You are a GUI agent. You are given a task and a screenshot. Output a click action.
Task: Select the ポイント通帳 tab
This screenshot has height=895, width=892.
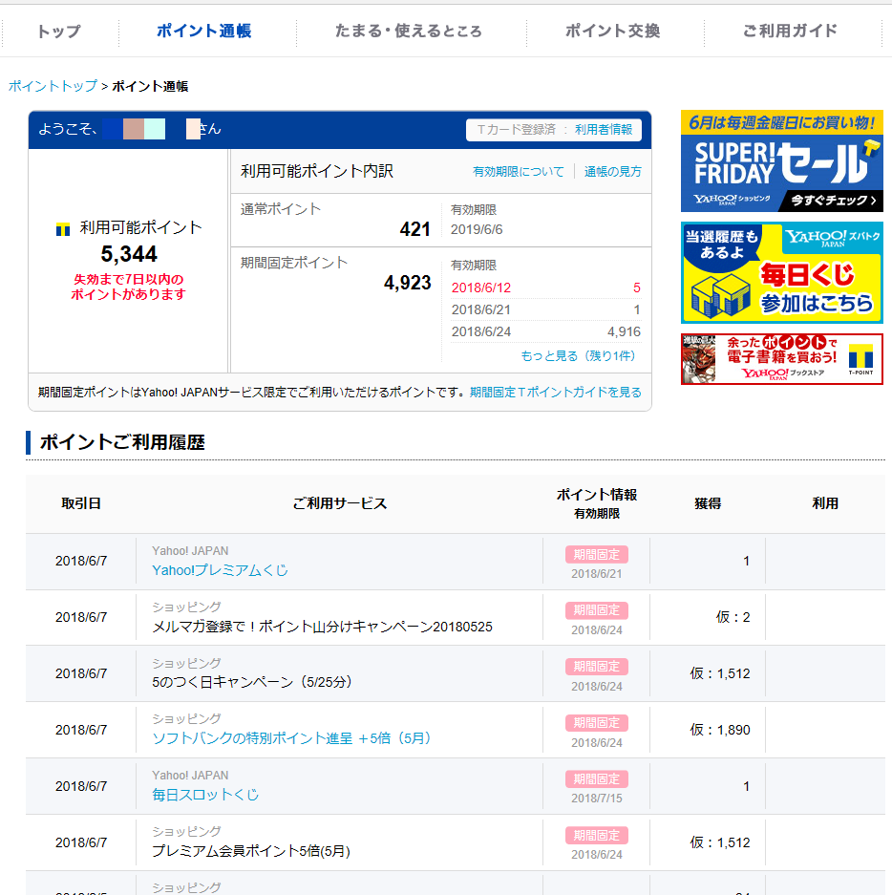pos(203,31)
